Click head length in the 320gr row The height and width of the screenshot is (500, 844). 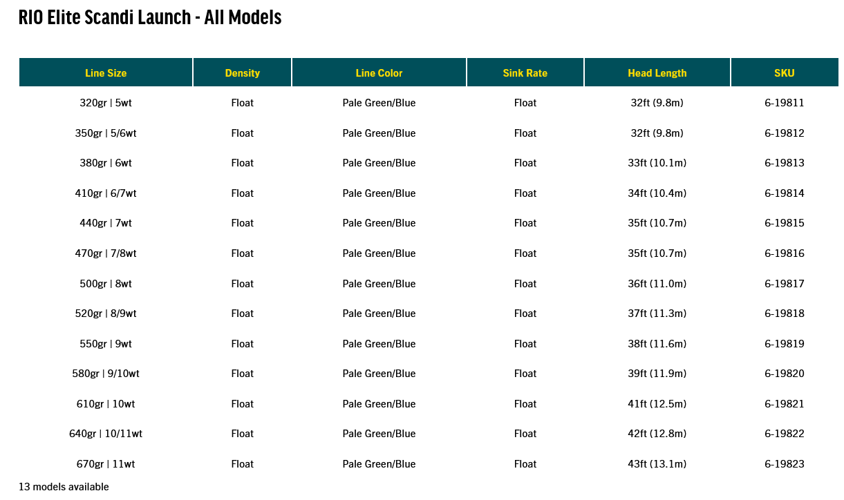point(657,103)
